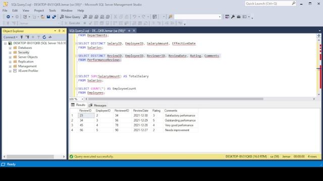Switch to the Messages tab
Viewport: 323px width, 181px height.
pos(97,105)
